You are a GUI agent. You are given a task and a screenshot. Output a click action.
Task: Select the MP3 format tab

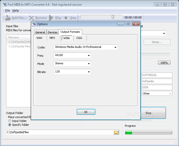(x=52, y=38)
